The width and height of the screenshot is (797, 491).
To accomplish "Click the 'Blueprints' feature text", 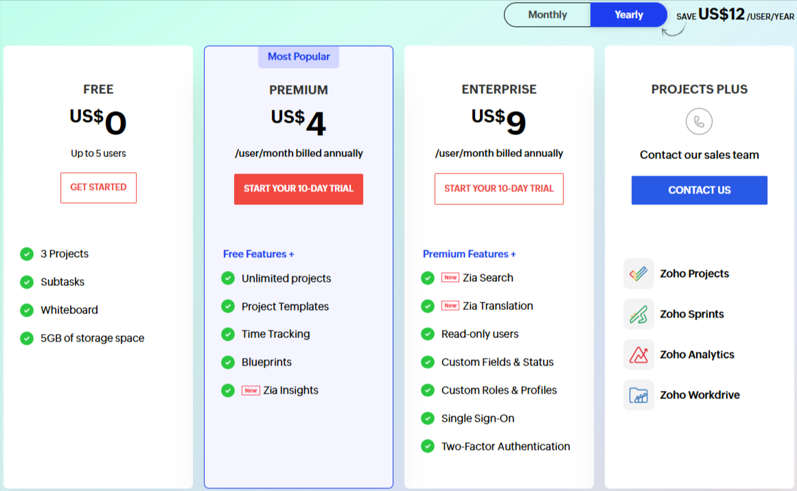I will coord(266,363).
